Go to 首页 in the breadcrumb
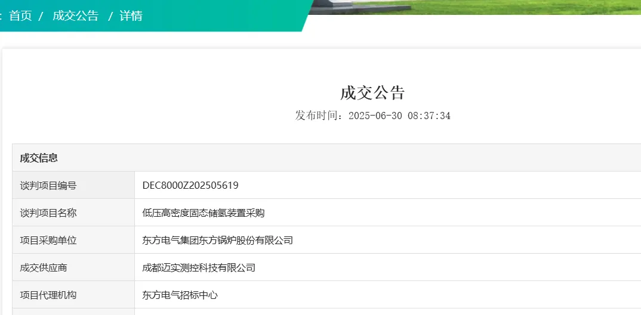Screen dimensions: 641x315 20,16
